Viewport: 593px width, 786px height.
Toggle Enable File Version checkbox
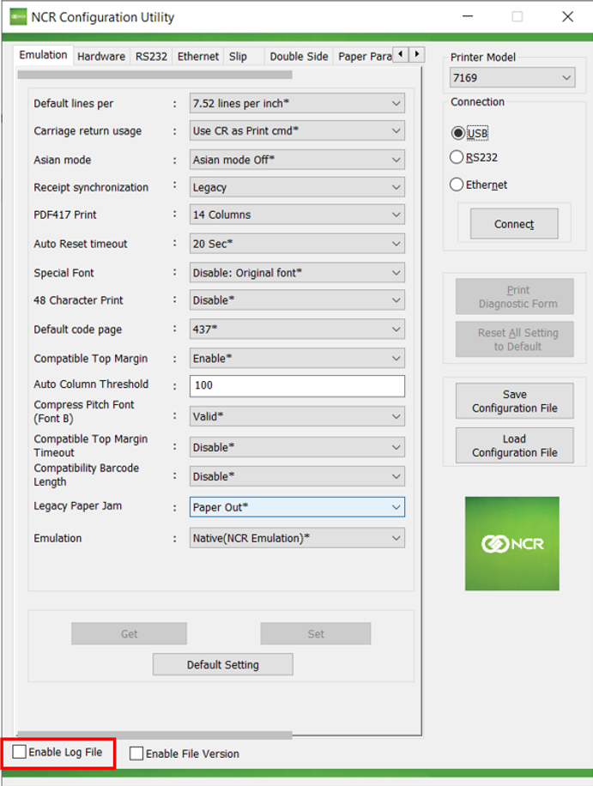coord(136,753)
